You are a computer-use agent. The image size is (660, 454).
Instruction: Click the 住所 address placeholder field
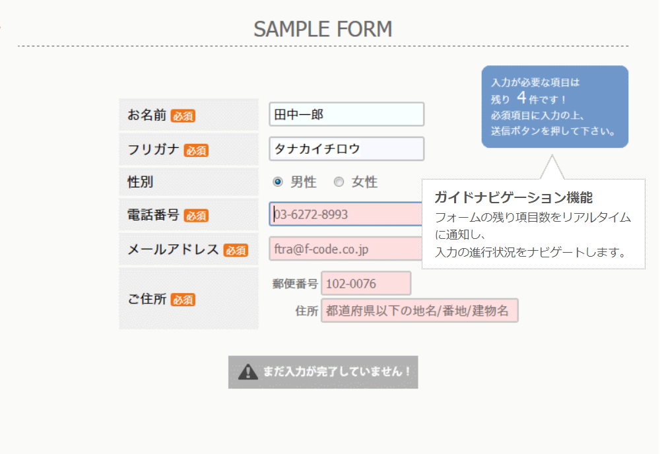418,310
